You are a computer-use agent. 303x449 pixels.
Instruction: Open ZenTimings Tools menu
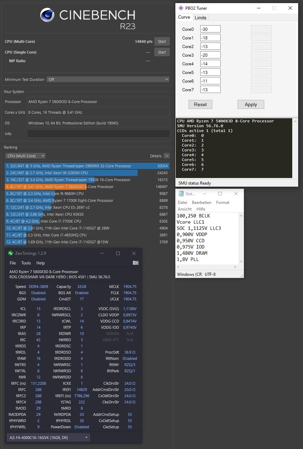click(x=26, y=263)
